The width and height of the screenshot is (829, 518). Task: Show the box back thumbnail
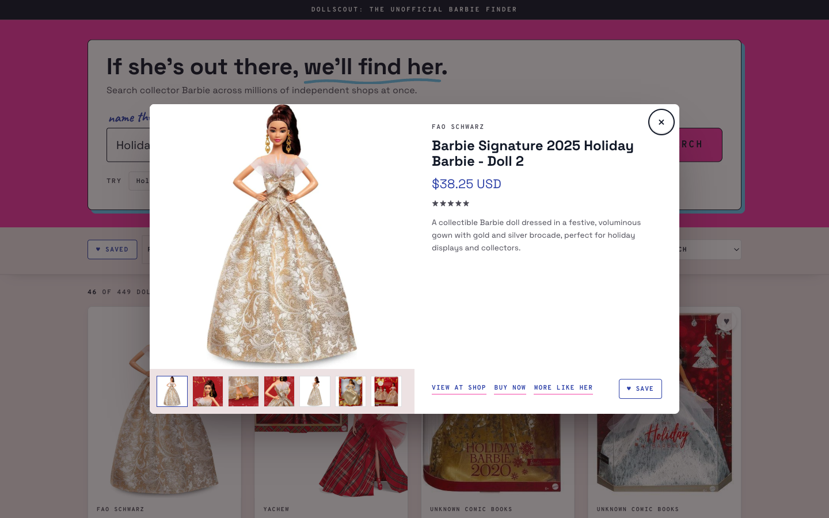point(386,391)
